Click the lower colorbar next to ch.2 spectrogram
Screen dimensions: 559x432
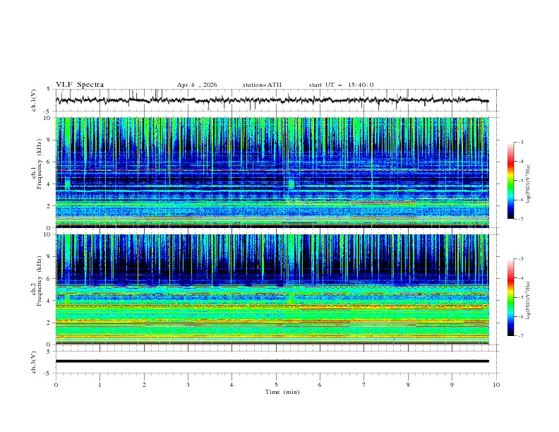click(x=510, y=297)
